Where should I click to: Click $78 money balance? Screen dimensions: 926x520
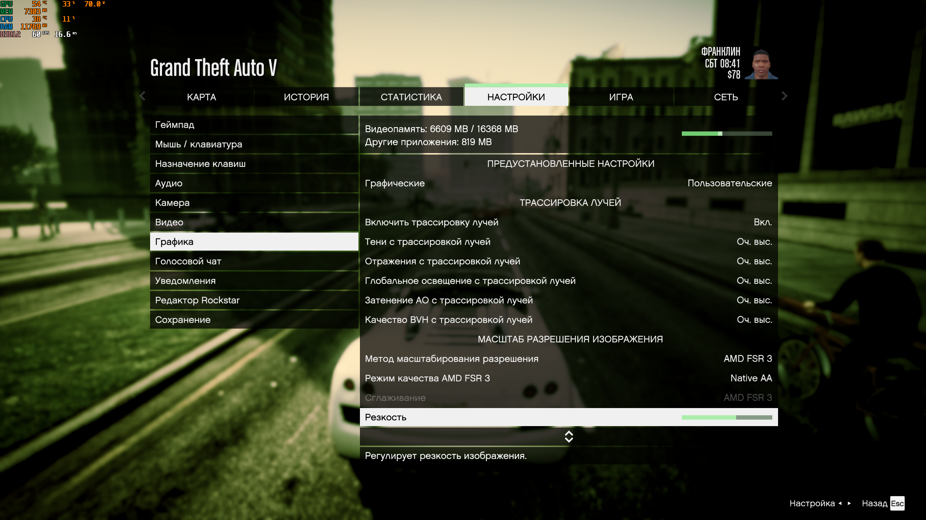click(734, 75)
